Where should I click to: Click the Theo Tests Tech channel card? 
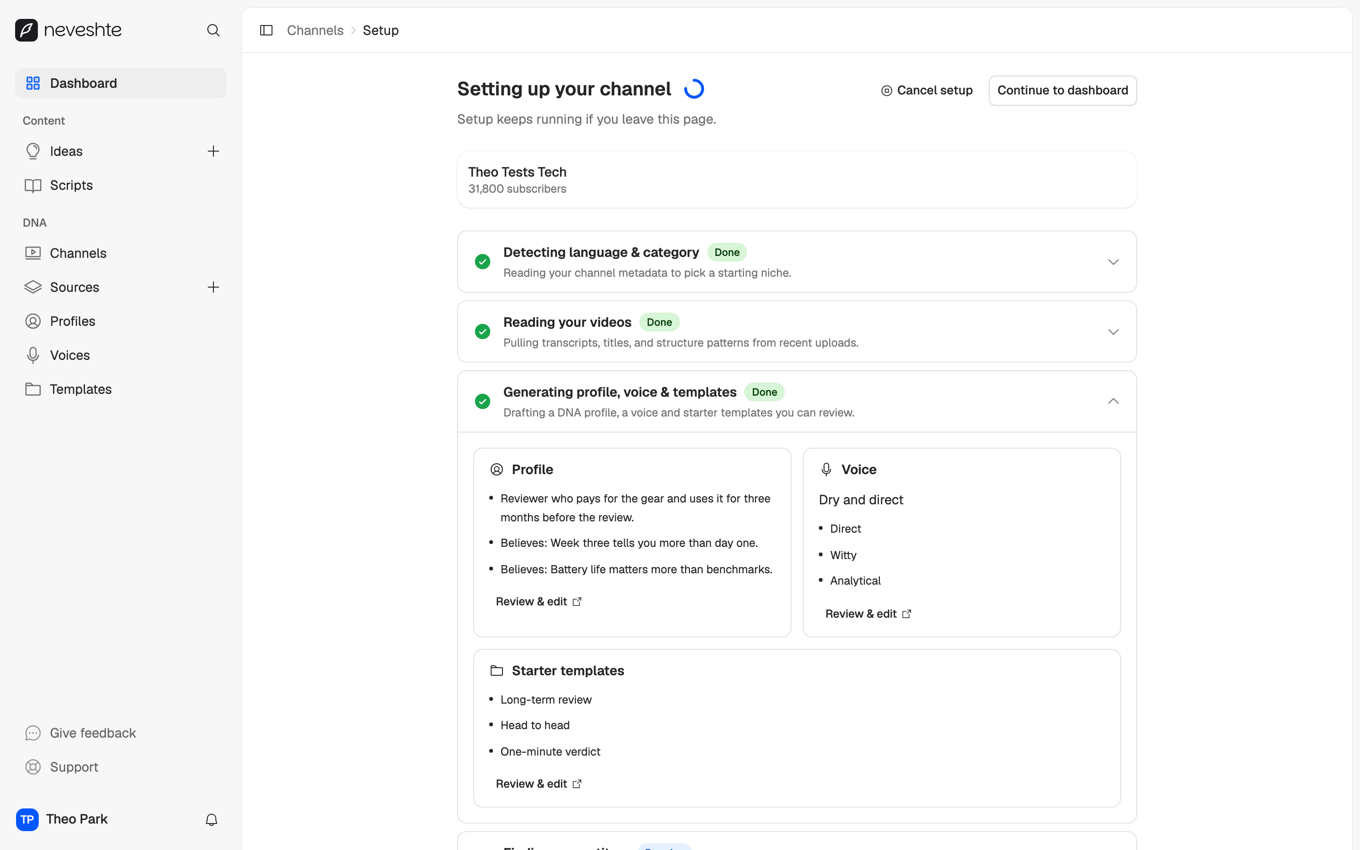tap(796, 180)
